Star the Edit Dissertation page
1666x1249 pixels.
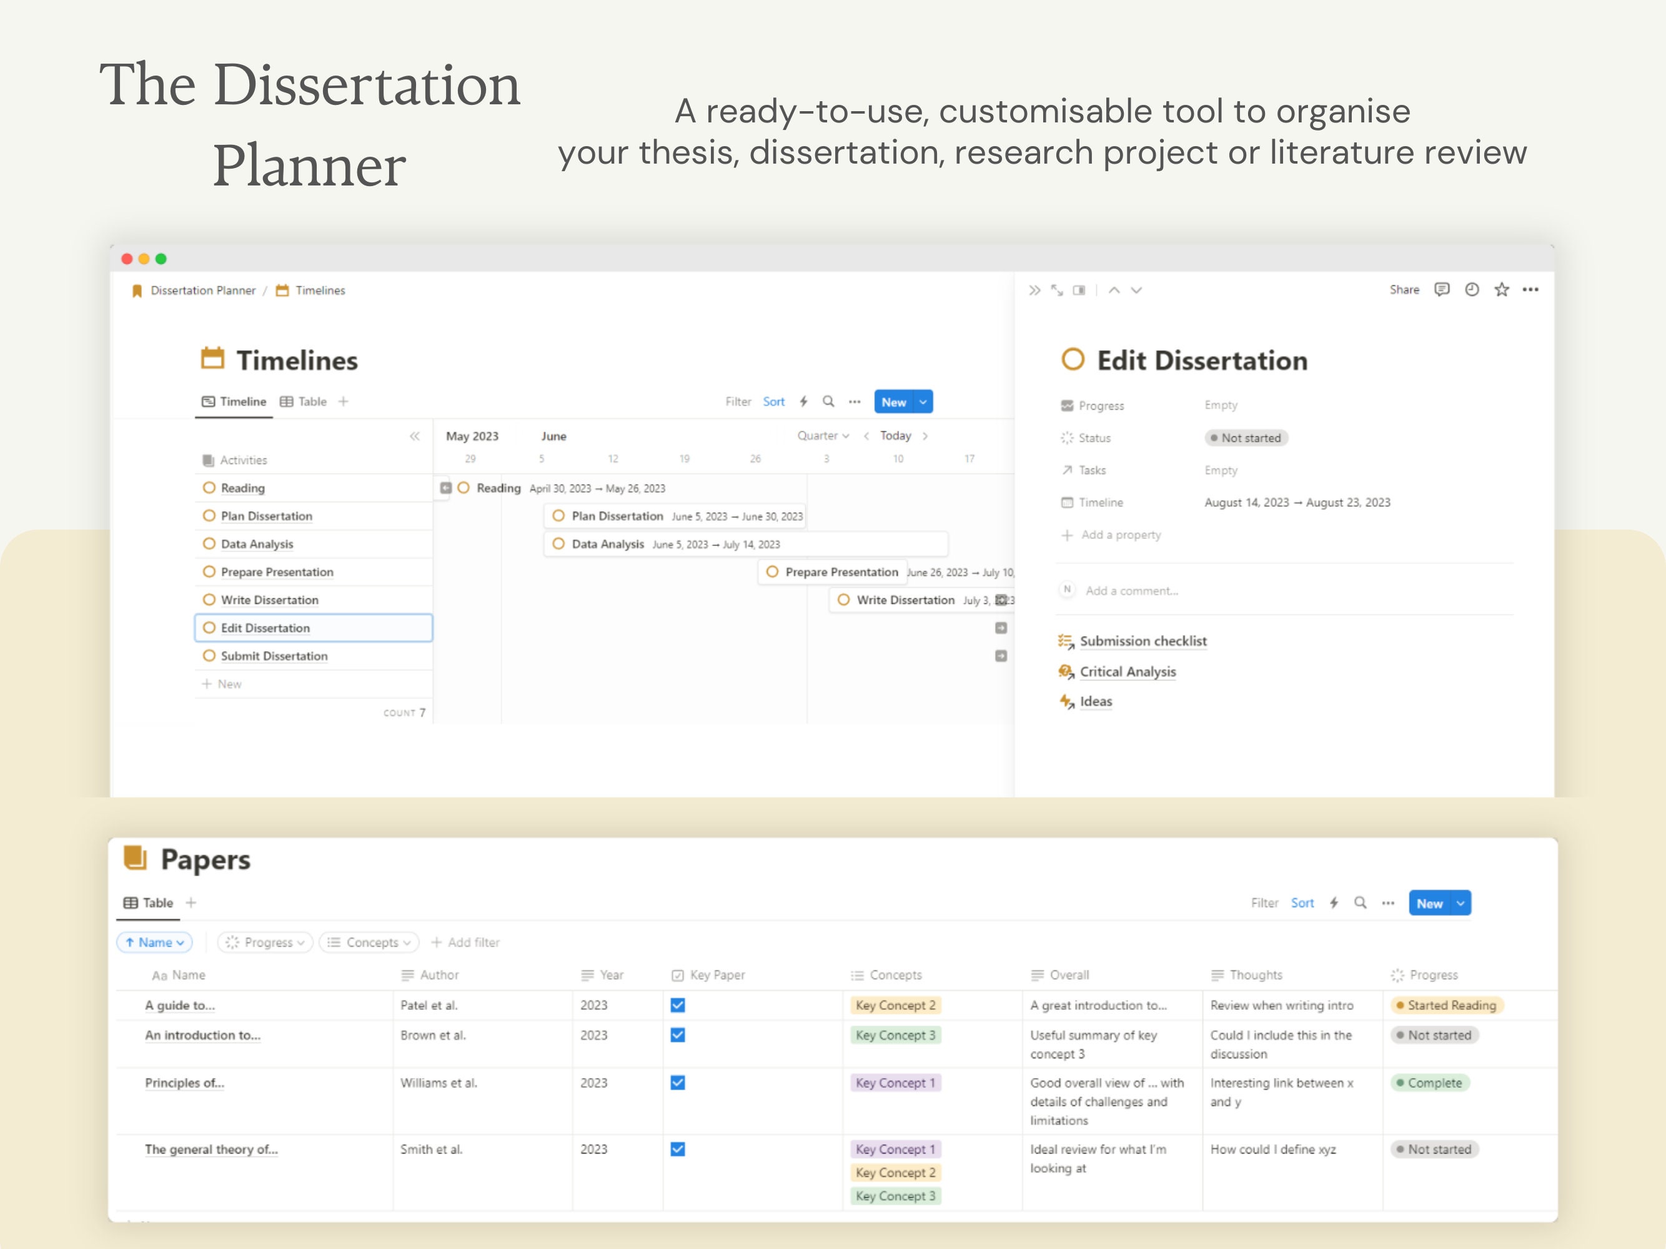pyautogui.click(x=1502, y=290)
